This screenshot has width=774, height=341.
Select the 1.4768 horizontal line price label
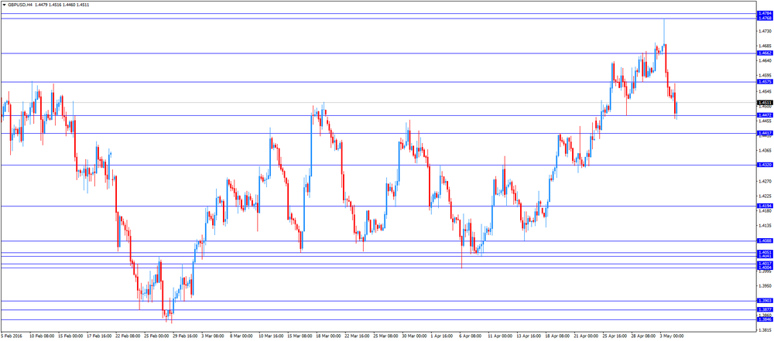[x=765, y=19]
